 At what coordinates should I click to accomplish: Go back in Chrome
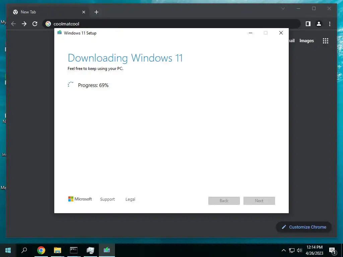point(13,24)
